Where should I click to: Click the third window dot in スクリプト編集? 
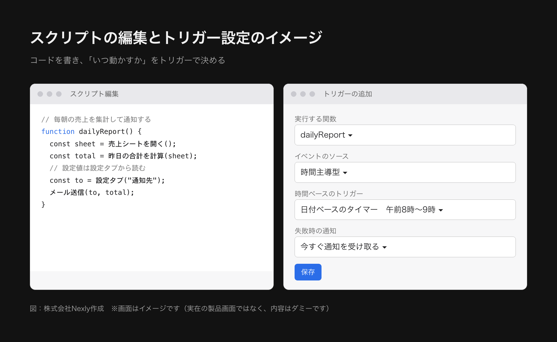(59, 94)
